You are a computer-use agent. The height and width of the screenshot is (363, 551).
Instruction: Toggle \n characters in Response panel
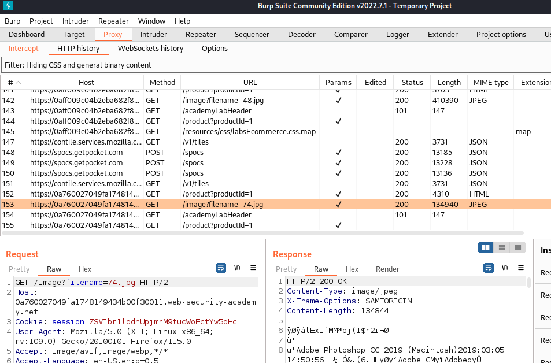(x=505, y=268)
